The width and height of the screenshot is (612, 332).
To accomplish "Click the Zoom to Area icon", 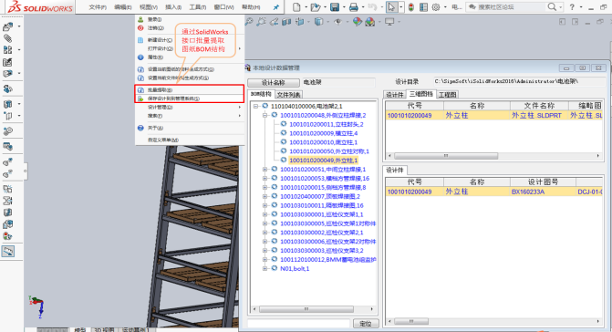I will (261, 22).
